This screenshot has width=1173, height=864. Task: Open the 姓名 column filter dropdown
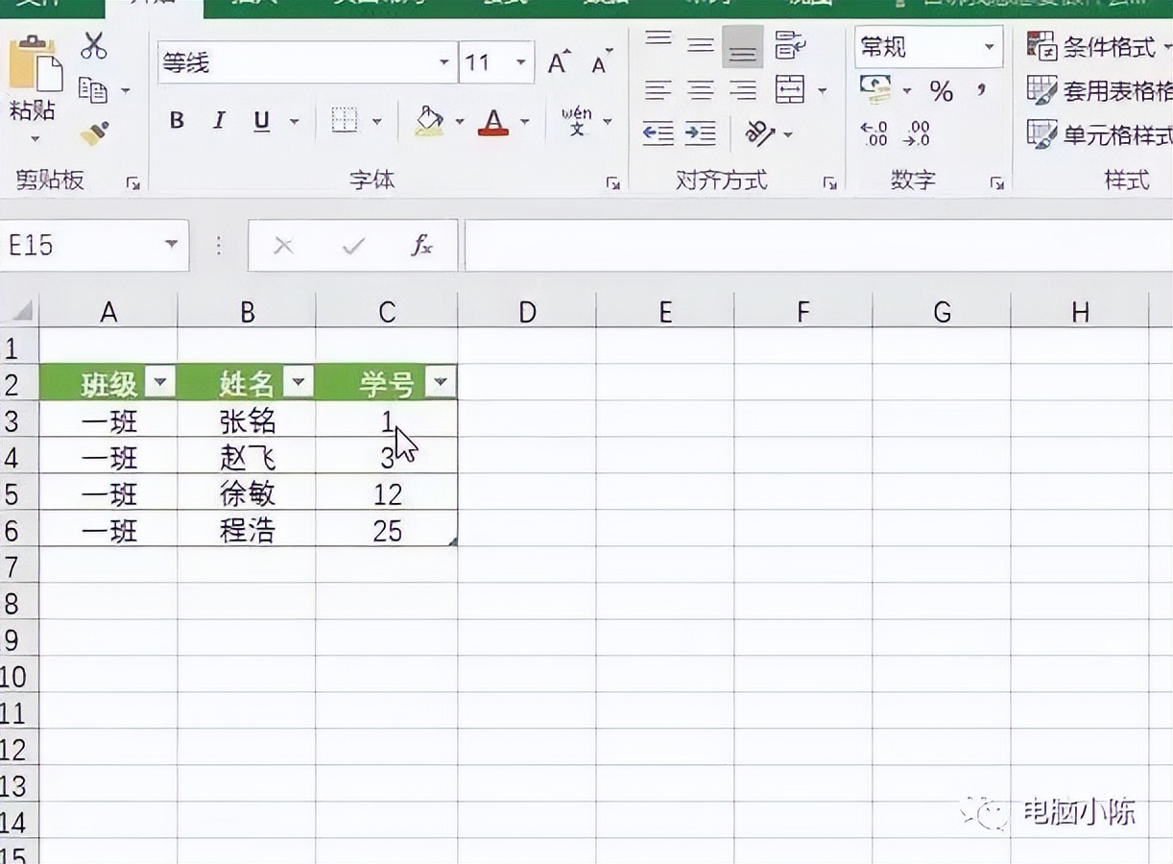(x=299, y=381)
